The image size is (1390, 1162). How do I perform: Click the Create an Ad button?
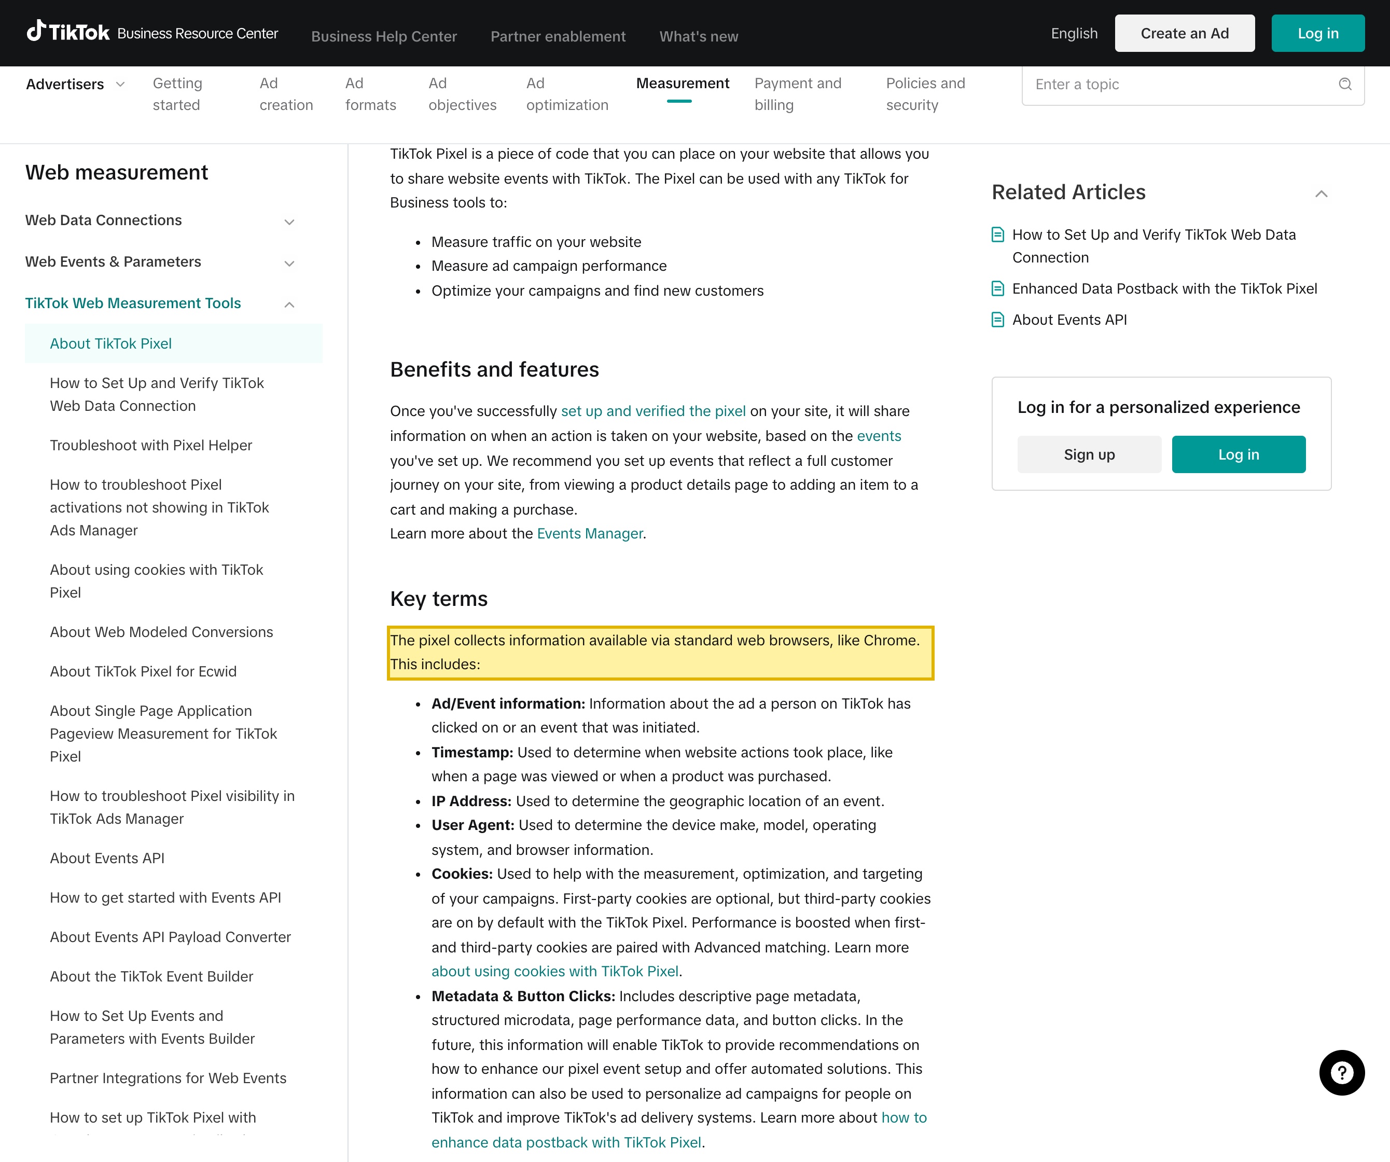pos(1184,33)
